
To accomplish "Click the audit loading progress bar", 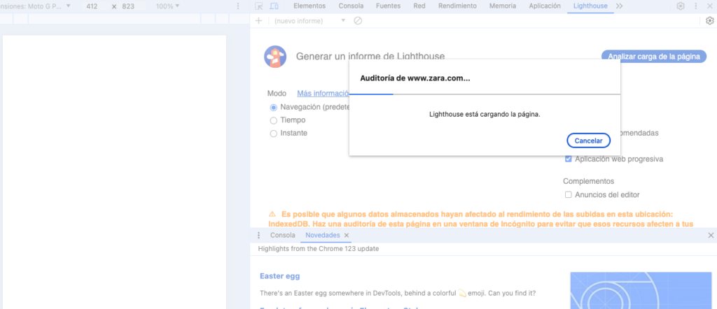I will (x=485, y=94).
